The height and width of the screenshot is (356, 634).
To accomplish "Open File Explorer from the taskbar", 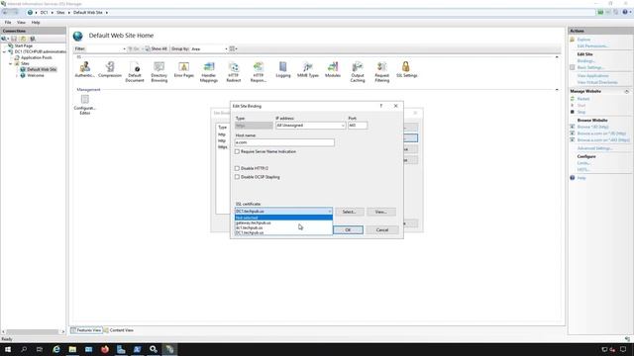I will (72, 349).
